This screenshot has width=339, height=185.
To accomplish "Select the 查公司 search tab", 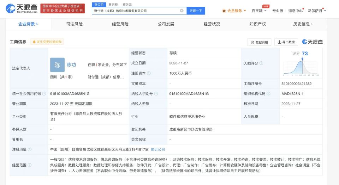I will click(x=99, y=5).
